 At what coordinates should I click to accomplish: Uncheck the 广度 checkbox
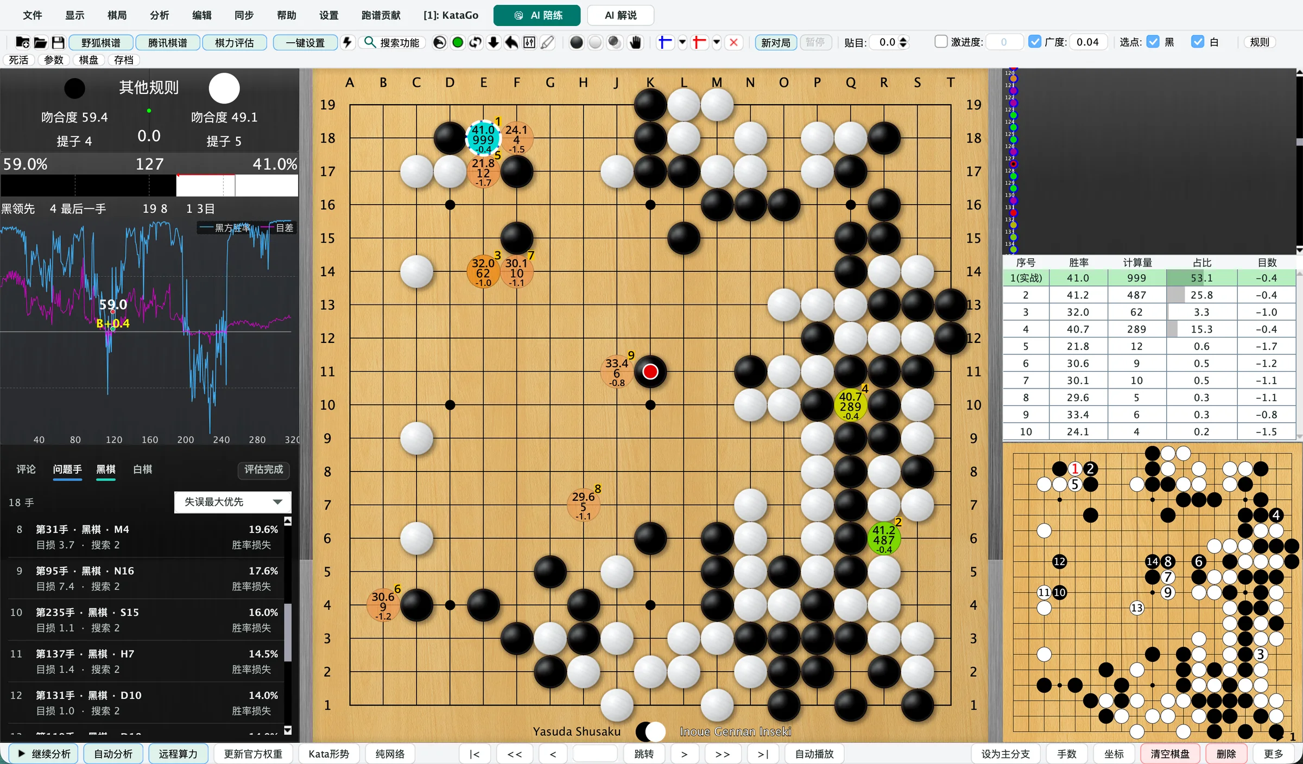click(1035, 42)
